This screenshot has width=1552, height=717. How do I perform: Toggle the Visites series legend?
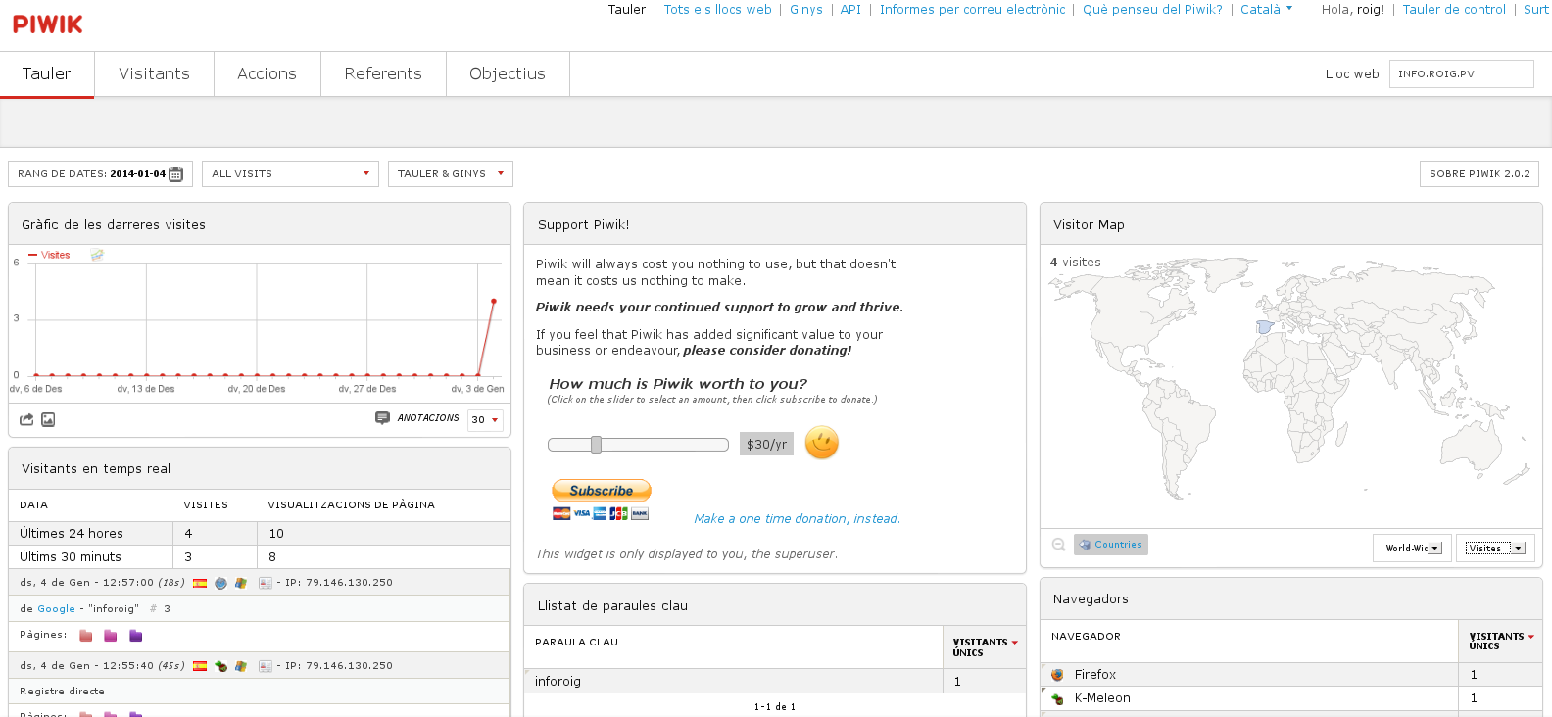click(x=50, y=255)
